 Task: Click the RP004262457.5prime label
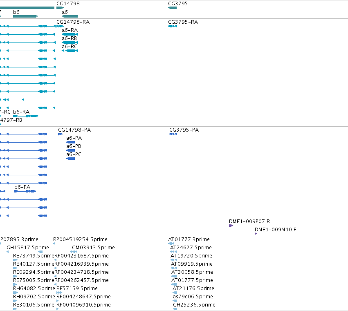[x=82, y=280]
